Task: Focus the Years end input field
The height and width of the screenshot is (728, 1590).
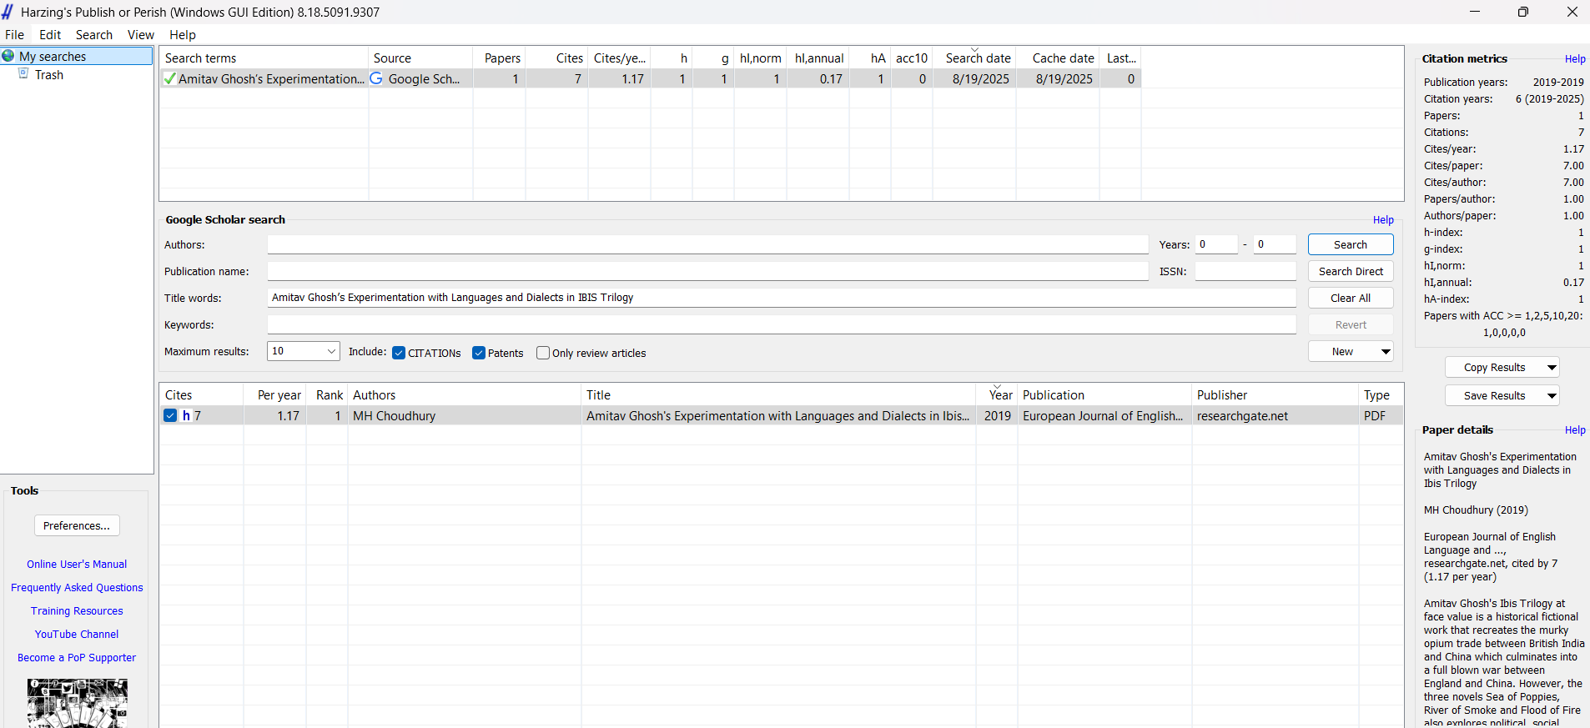Action: coord(1275,244)
